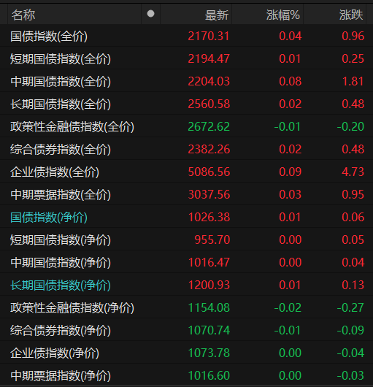Sort by the 最新 column header
This screenshot has height=387, width=373.
click(217, 15)
